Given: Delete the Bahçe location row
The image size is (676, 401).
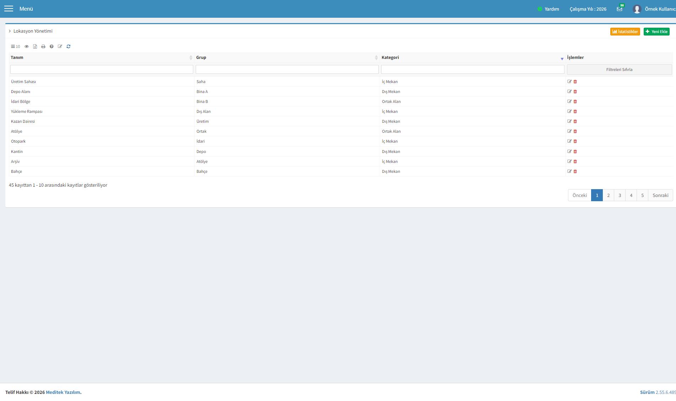Looking at the screenshot, I should (575, 171).
